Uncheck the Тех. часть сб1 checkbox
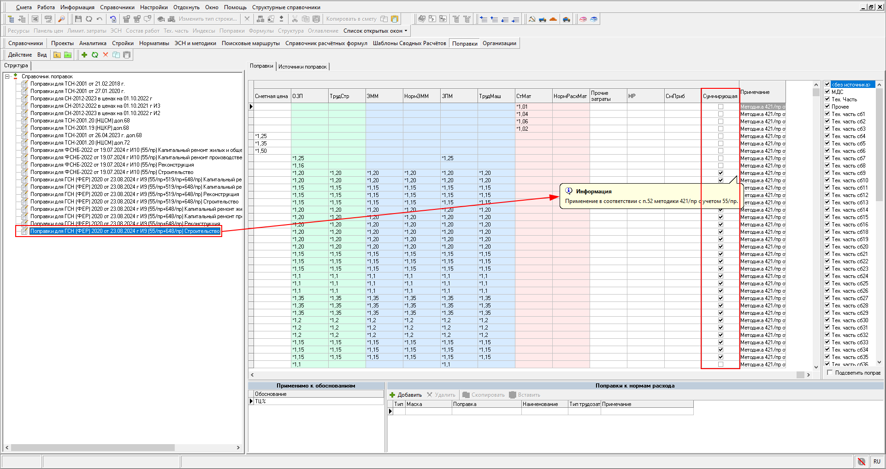This screenshot has width=886, height=469. (x=827, y=114)
